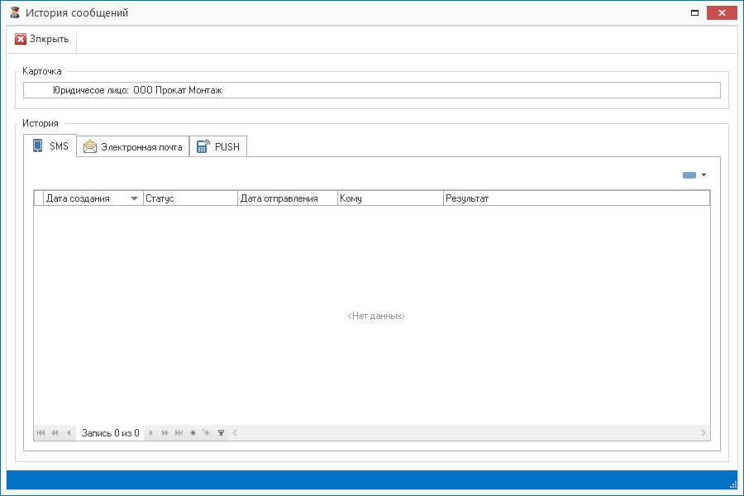Set bookmark asterisk navigator icon
The width and height of the screenshot is (744, 496).
(x=193, y=433)
